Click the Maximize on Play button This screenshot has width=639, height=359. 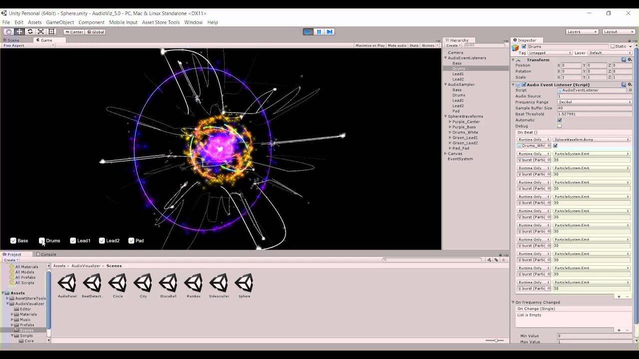pyautogui.click(x=370, y=45)
